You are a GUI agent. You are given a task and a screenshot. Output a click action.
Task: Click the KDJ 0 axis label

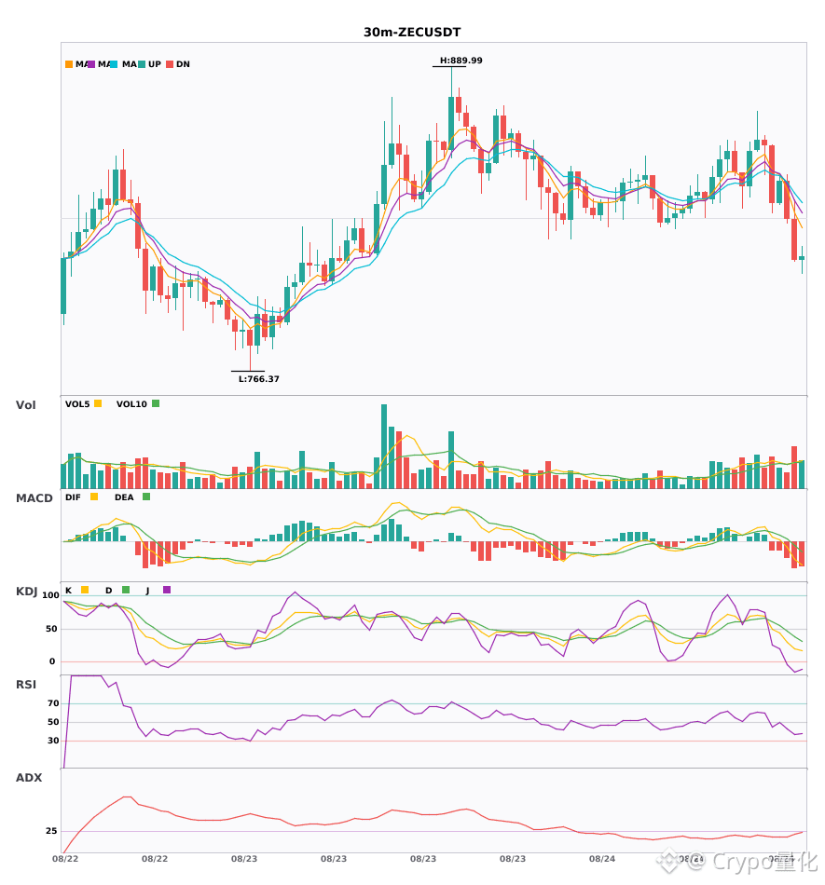52,661
